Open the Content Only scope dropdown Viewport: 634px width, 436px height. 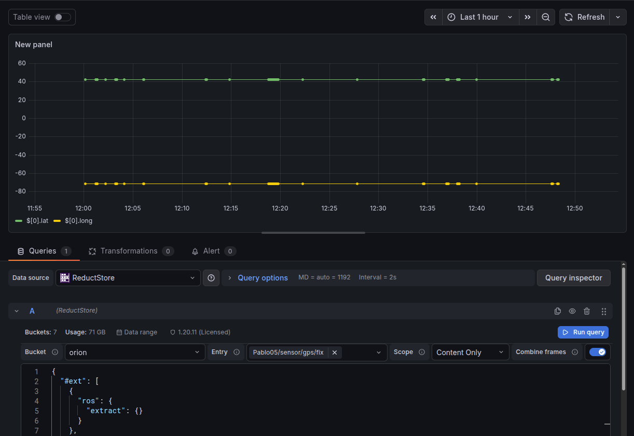tap(470, 352)
